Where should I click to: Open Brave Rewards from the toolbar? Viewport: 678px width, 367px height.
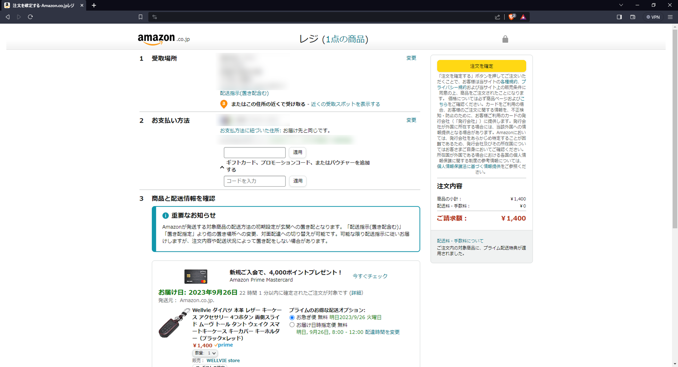pyautogui.click(x=523, y=17)
